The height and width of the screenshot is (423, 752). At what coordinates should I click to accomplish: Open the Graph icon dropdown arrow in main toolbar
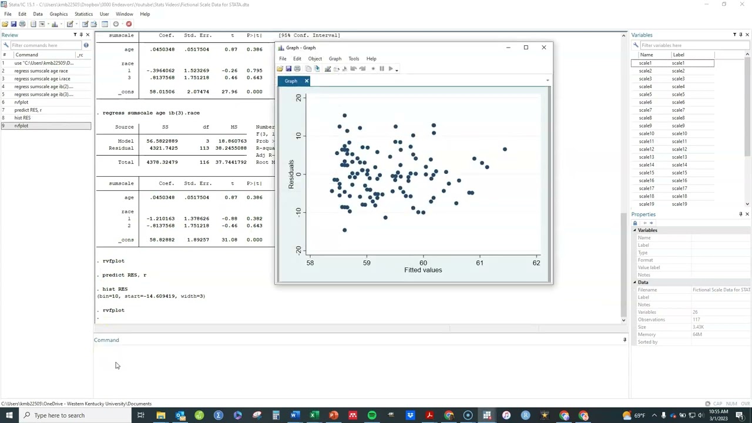[x=60, y=25]
